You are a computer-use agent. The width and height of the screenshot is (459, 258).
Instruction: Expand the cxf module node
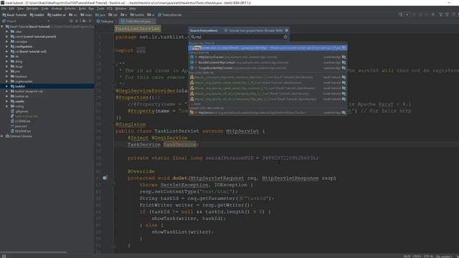coord(6,52)
